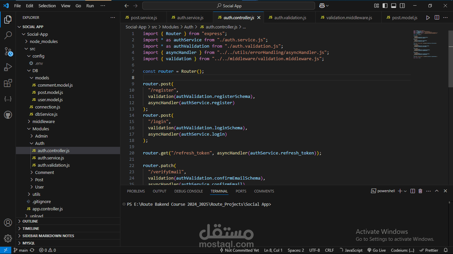Click Codeium status bar item
Image resolution: width=453 pixels, height=254 pixels.
(402, 250)
